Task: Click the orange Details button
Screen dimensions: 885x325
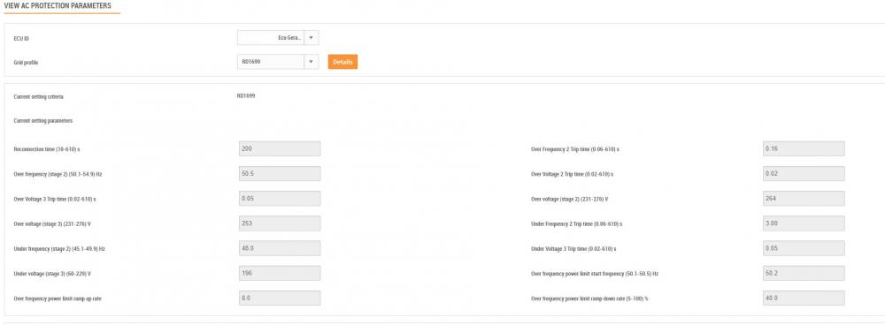Action: coord(342,62)
